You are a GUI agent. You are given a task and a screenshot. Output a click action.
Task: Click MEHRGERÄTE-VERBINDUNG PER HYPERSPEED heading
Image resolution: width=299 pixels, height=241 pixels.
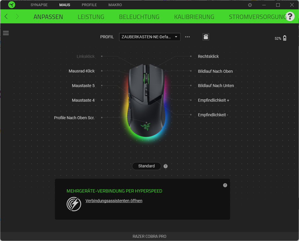114,191
